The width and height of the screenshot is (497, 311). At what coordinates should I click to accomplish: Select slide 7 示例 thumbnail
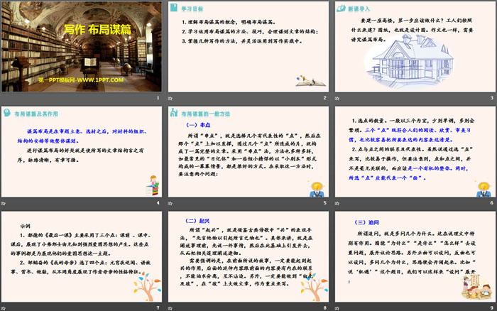(x=82, y=256)
